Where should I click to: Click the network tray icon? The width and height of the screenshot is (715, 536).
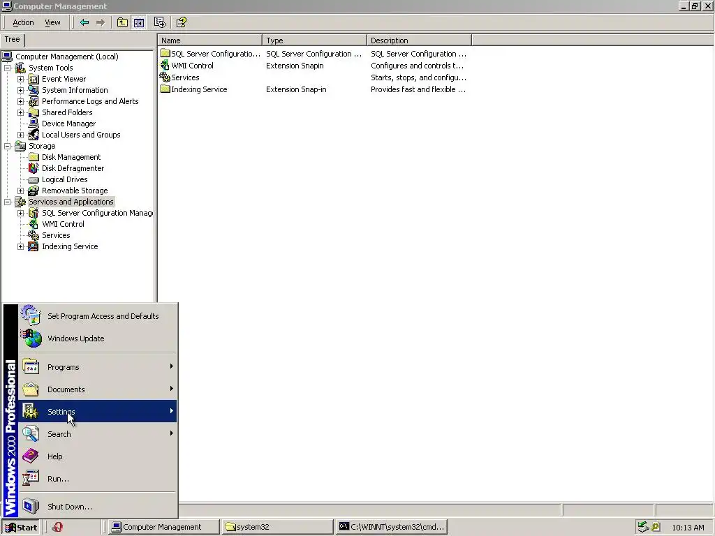tap(643, 527)
